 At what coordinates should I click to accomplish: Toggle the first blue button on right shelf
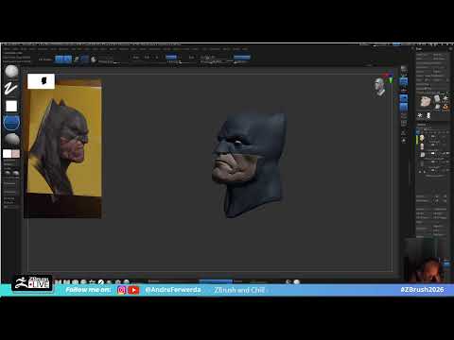404,82
